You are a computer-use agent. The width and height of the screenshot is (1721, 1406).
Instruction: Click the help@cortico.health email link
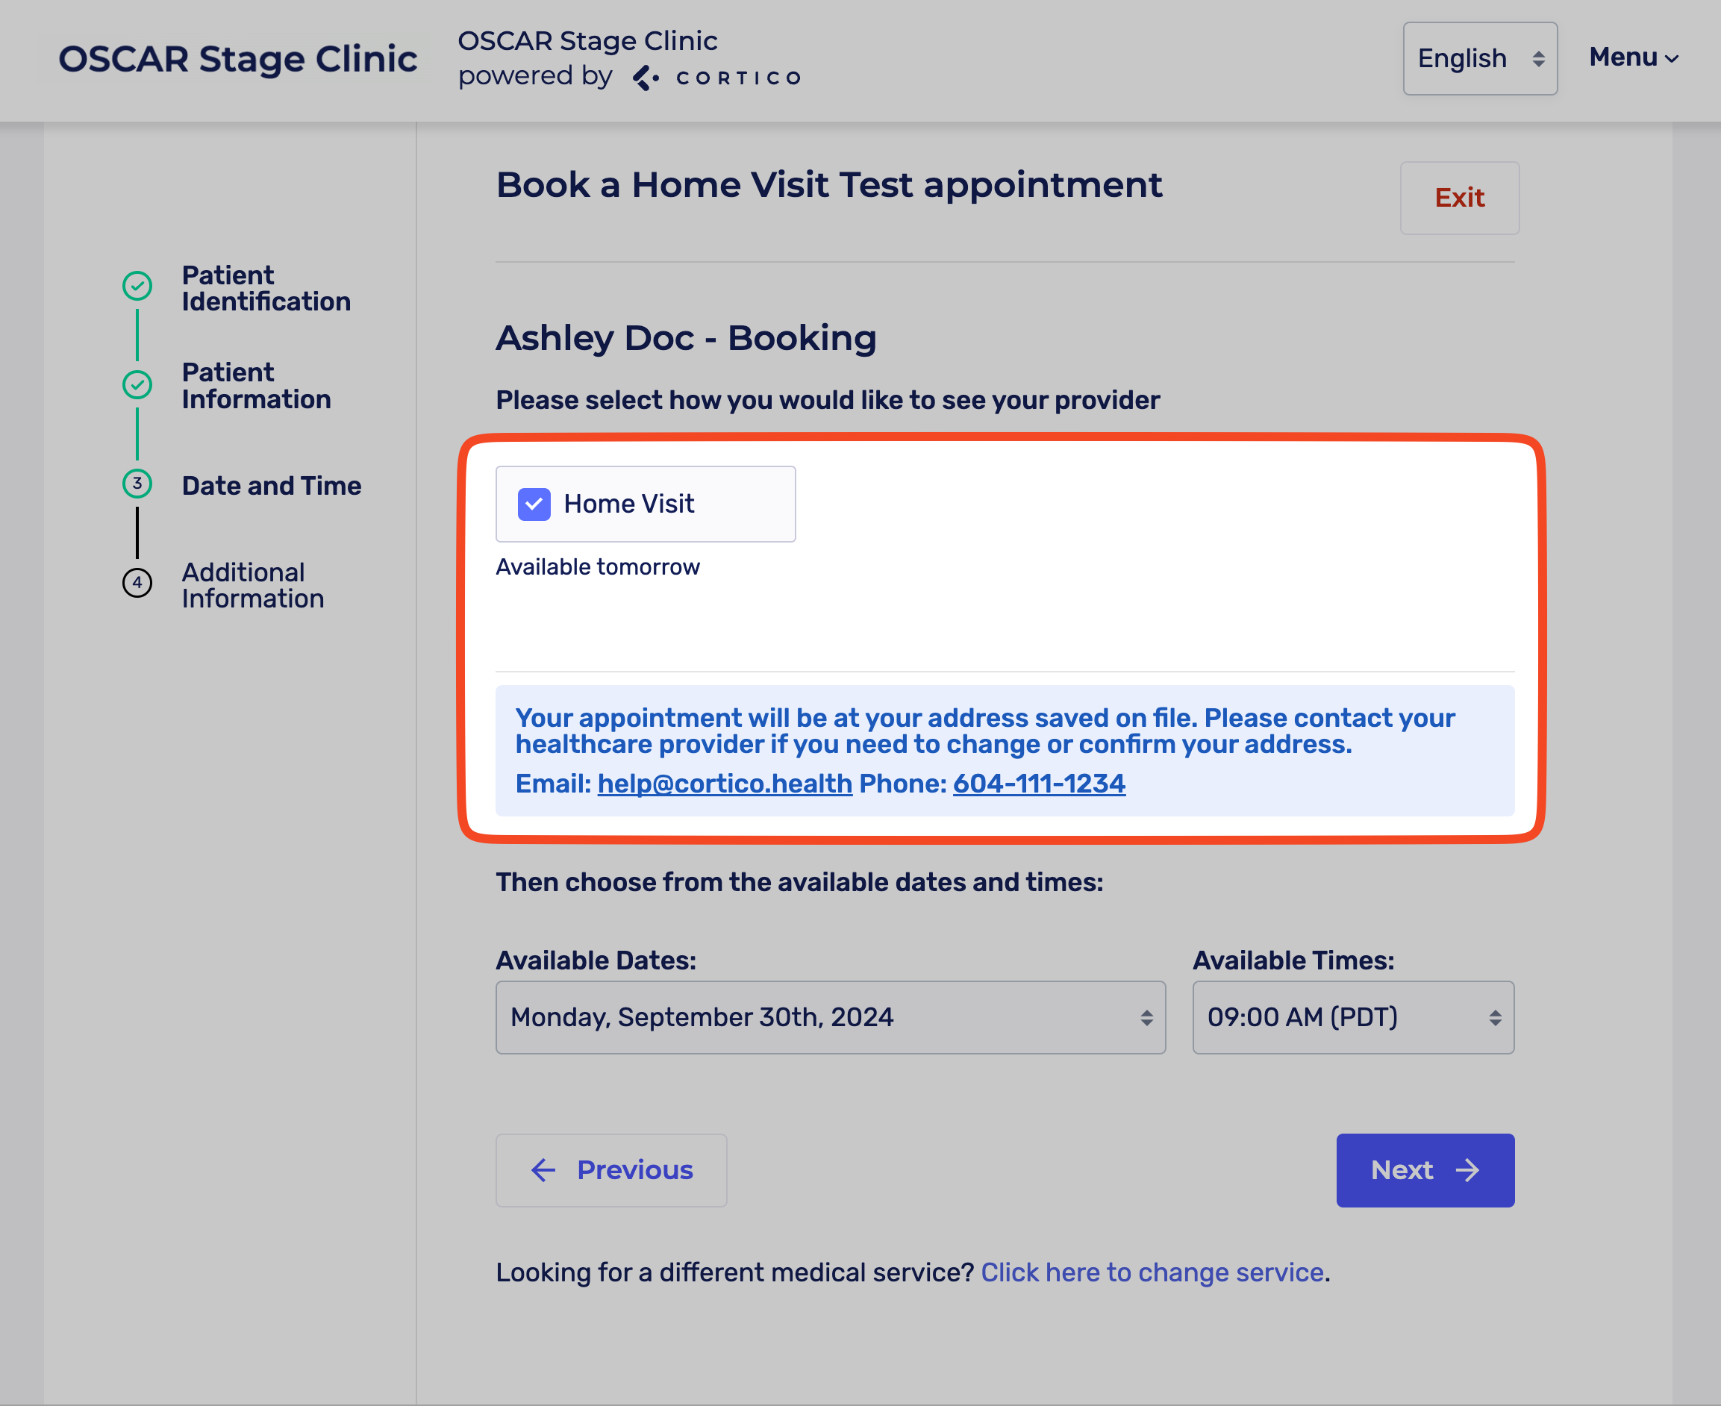point(724,783)
